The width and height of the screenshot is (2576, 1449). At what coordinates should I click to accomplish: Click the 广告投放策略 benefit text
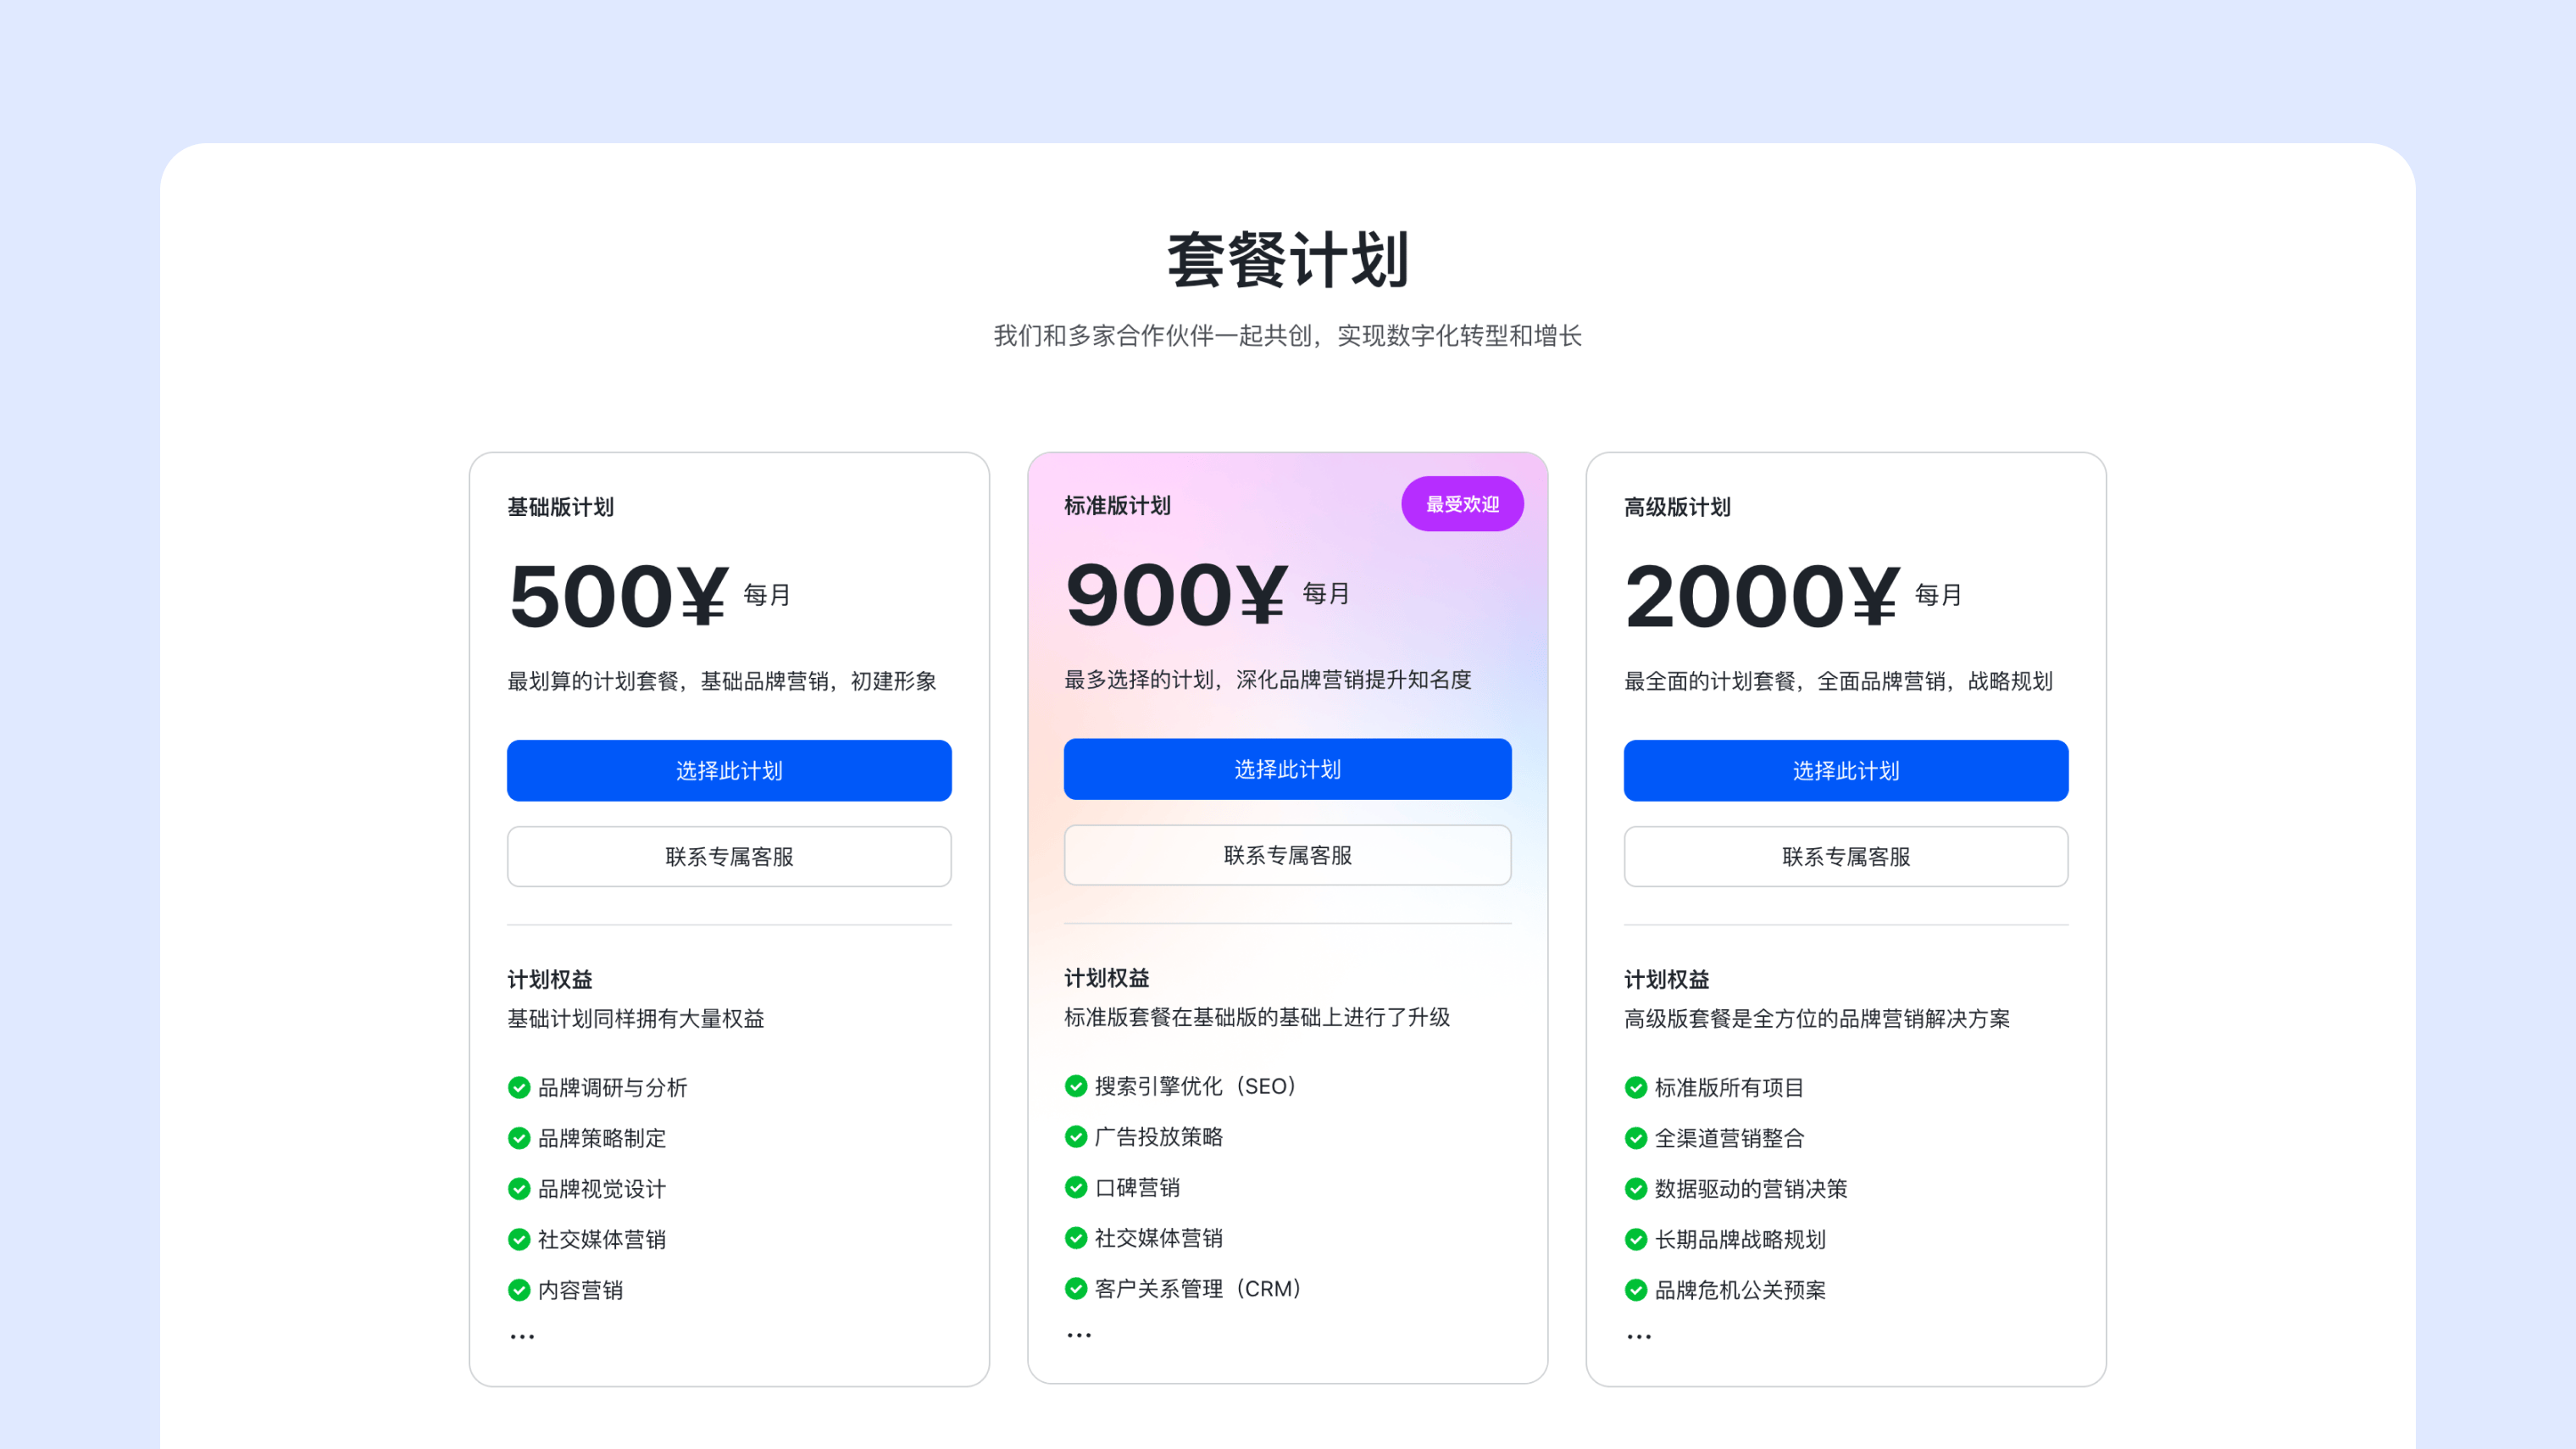(1159, 1136)
